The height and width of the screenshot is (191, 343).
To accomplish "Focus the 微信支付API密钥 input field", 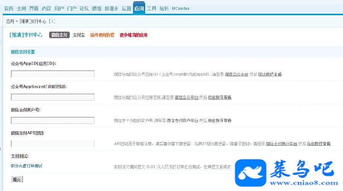I will point(53,143).
